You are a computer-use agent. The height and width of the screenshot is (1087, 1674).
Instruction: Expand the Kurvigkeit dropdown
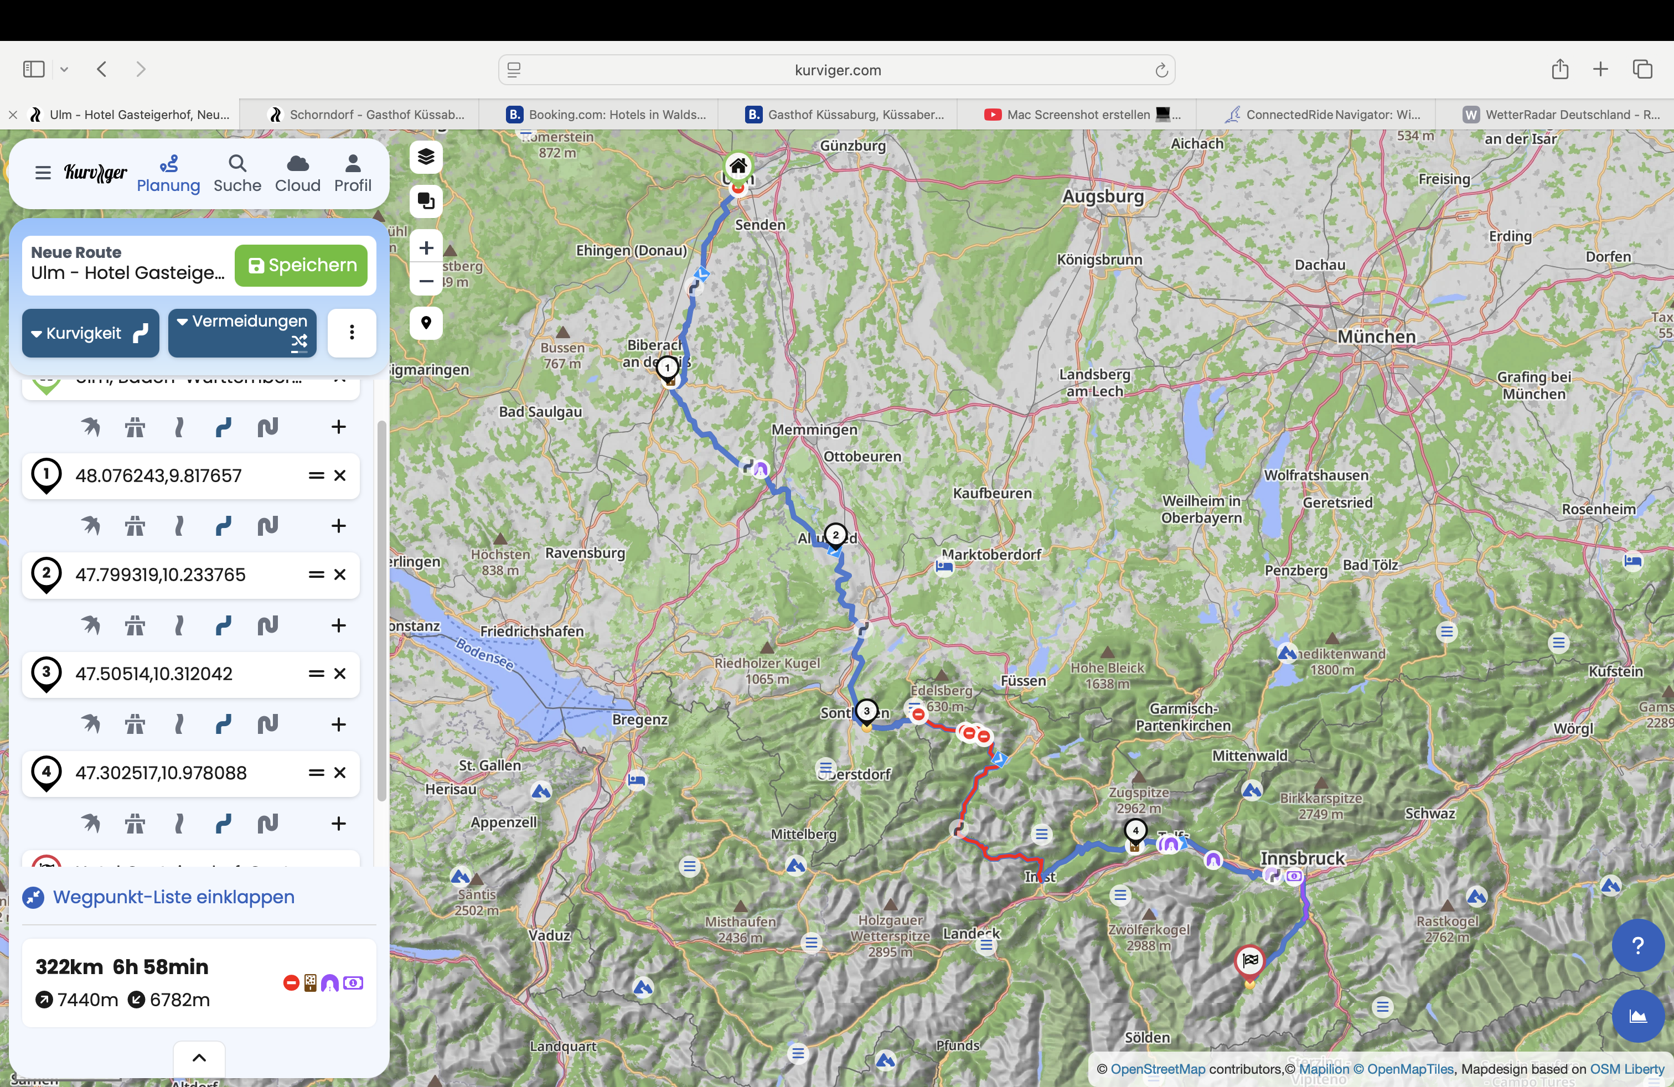tap(91, 333)
